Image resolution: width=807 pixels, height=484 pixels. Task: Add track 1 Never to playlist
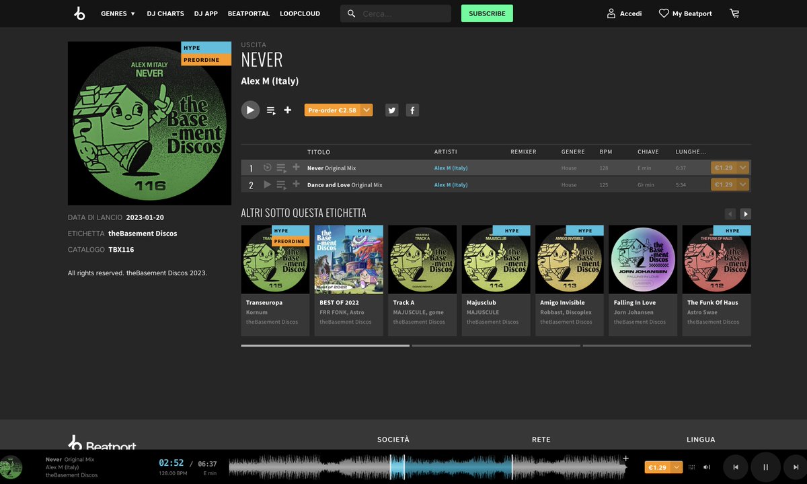pos(296,167)
